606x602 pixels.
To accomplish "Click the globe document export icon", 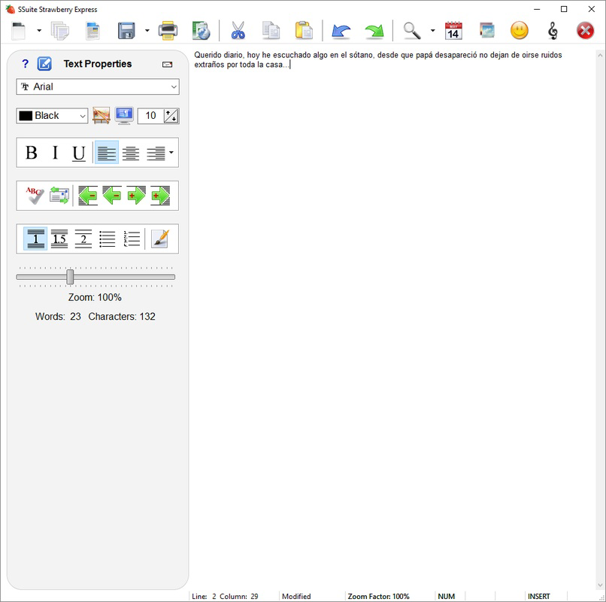I will 201,31.
